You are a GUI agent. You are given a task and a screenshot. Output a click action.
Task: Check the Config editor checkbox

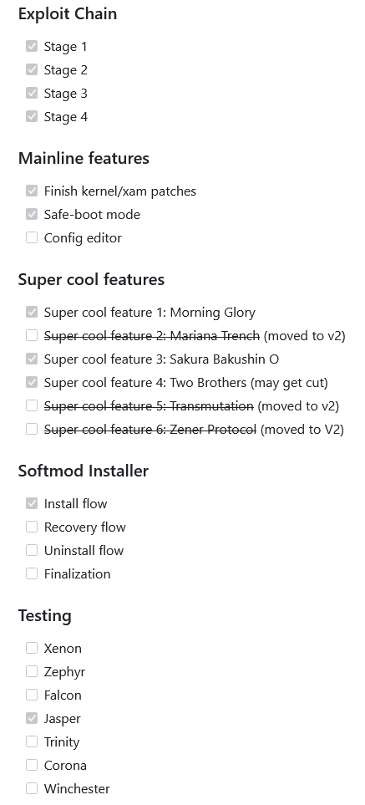(32, 237)
